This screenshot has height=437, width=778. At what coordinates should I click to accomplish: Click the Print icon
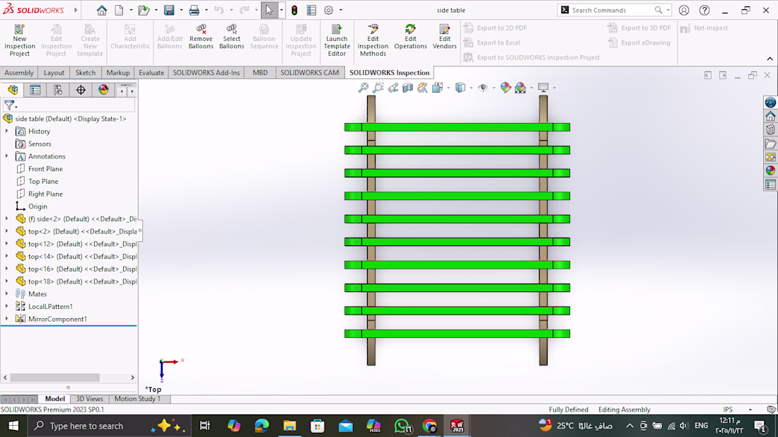(194, 10)
